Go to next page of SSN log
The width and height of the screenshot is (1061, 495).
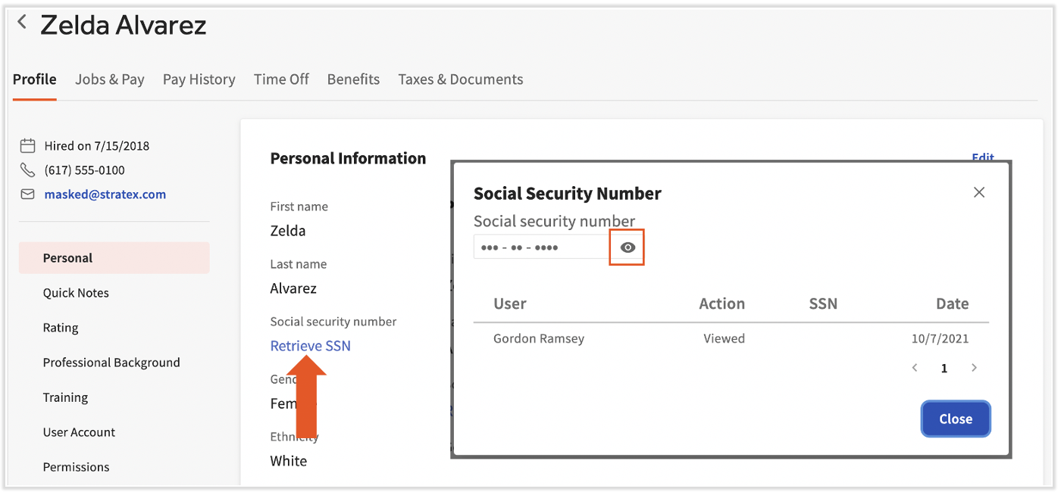pos(974,369)
